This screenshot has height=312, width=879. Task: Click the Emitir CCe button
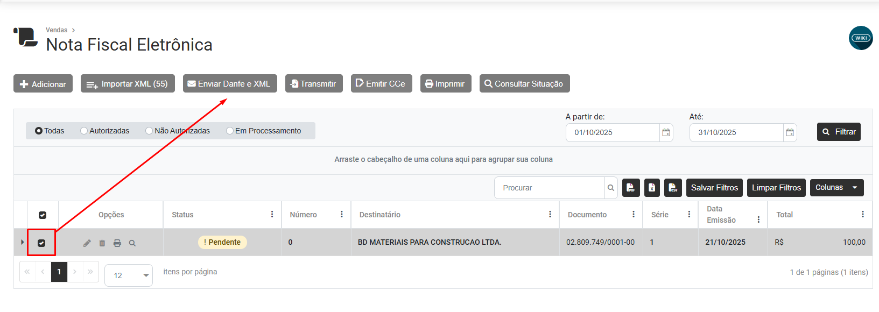(x=381, y=83)
